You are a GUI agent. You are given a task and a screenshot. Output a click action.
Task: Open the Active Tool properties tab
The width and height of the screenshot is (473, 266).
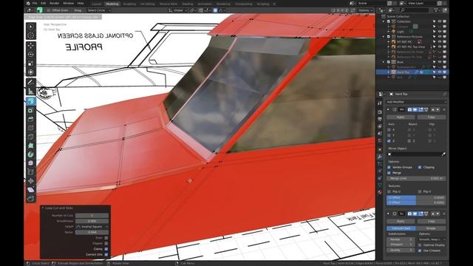(380, 103)
